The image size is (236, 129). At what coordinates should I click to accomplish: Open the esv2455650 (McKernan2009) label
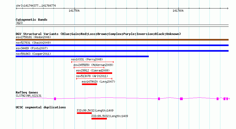93,65
